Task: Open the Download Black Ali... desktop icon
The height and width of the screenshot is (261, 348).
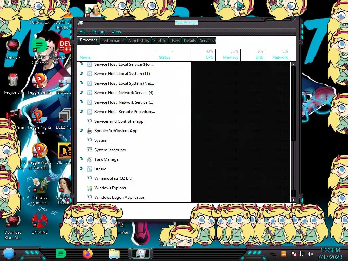Action: (x=13, y=227)
